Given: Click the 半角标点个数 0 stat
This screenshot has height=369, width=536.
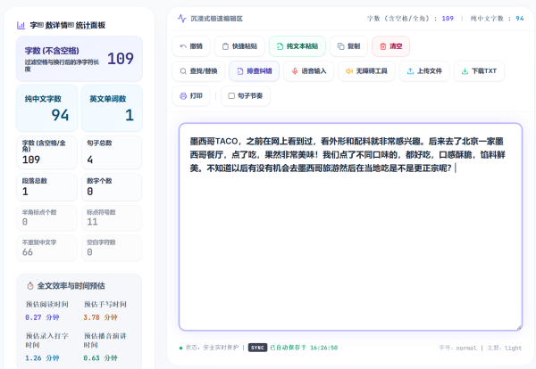Looking at the screenshot, I should click(47, 217).
